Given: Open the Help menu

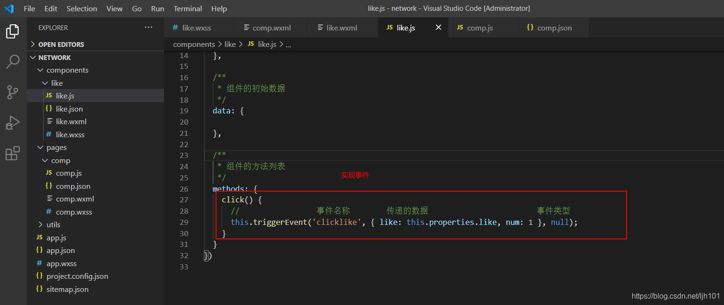Looking at the screenshot, I should 219,8.
